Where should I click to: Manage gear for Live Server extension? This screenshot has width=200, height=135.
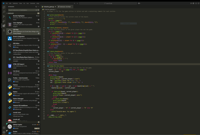[x=39, y=75]
